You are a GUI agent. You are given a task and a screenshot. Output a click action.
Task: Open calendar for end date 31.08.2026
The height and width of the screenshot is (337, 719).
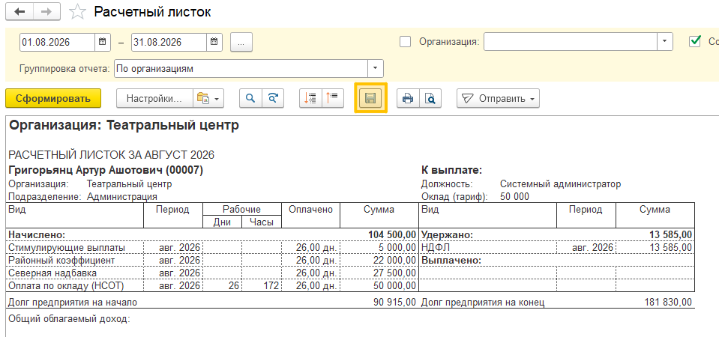(x=214, y=42)
